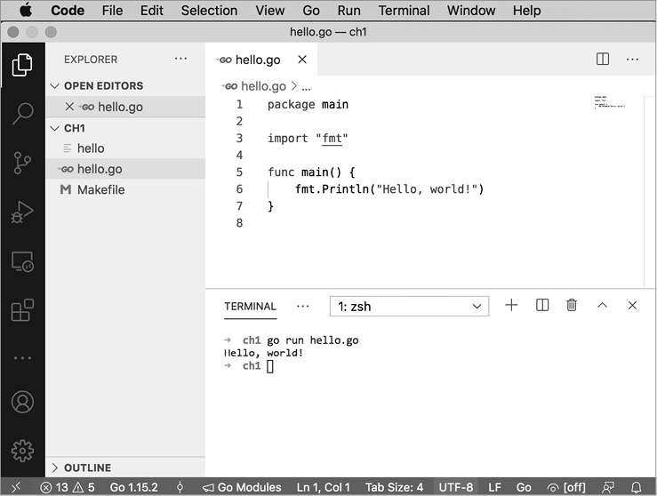Viewport: 657px width, 496px height.
Task: Split the terminal panel
Action: [542, 305]
